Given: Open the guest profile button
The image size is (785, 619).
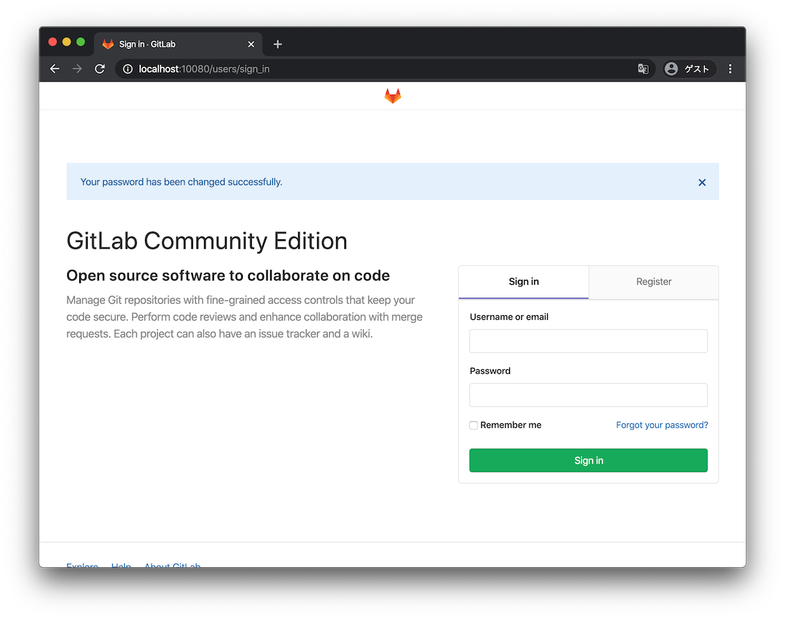Looking at the screenshot, I should 688,69.
